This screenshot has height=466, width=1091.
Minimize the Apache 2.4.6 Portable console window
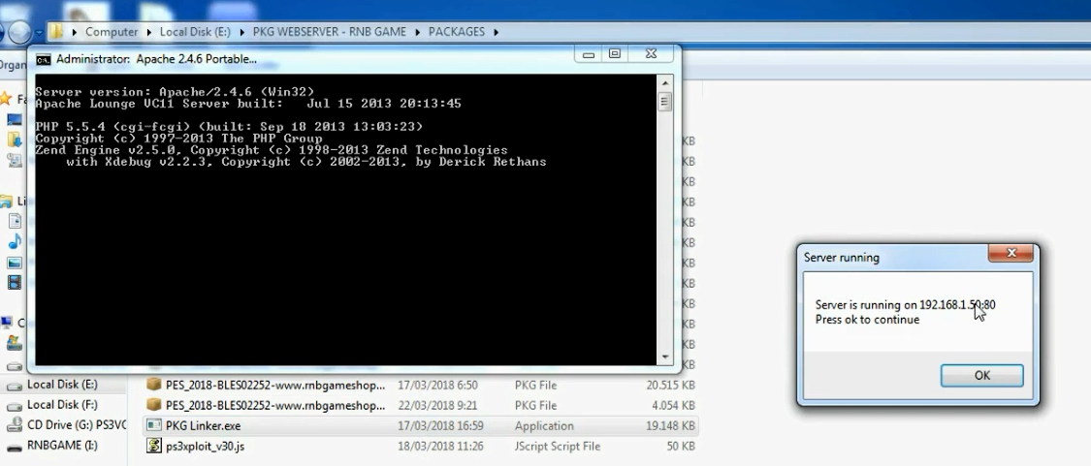tap(589, 54)
